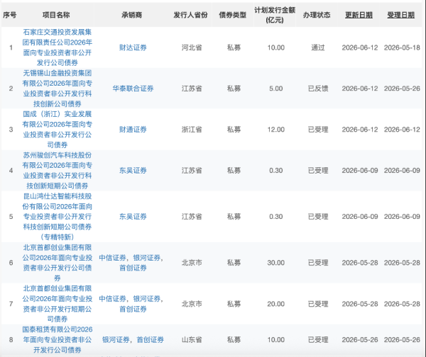Click underwriter 财达证券 in row 1
The width and height of the screenshot is (426, 357).
point(133,47)
